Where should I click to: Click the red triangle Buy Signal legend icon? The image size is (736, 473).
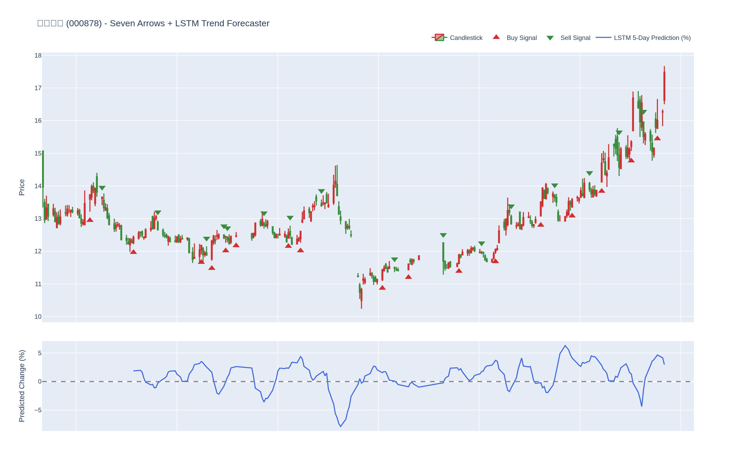point(496,37)
